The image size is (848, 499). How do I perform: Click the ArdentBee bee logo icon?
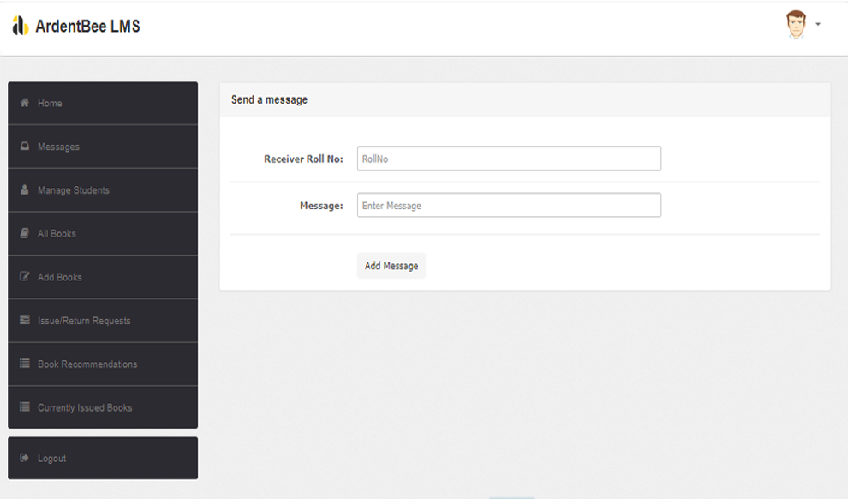tap(20, 27)
